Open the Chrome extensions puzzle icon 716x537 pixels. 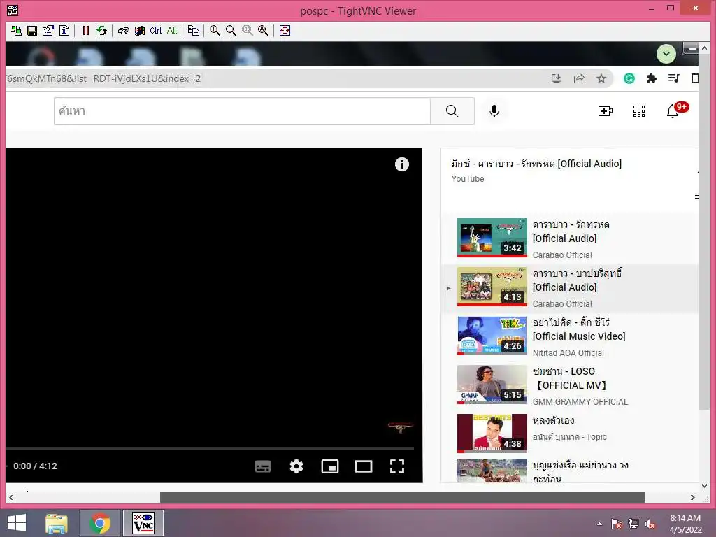click(x=652, y=78)
